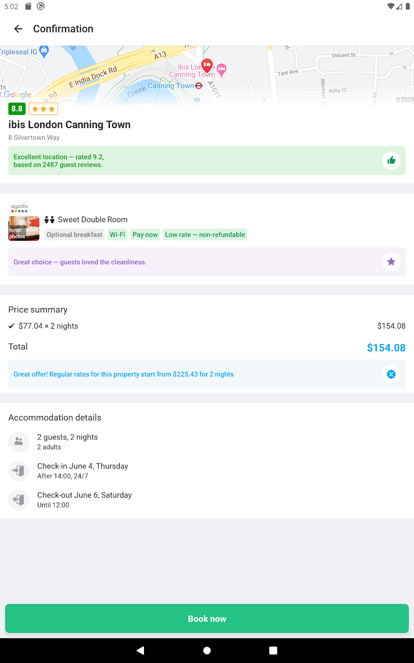This screenshot has width=414, height=663.
Task: Tap the three-star rating badge
Action: click(x=43, y=109)
